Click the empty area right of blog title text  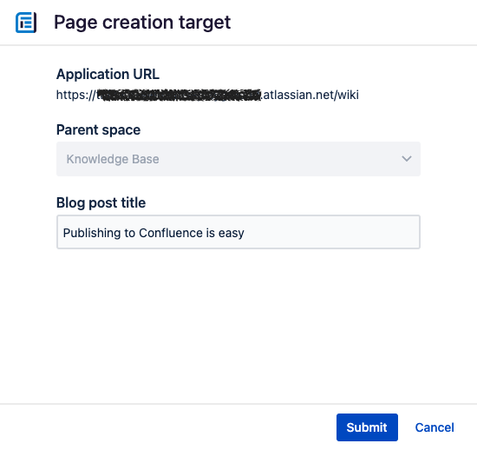[331, 232]
